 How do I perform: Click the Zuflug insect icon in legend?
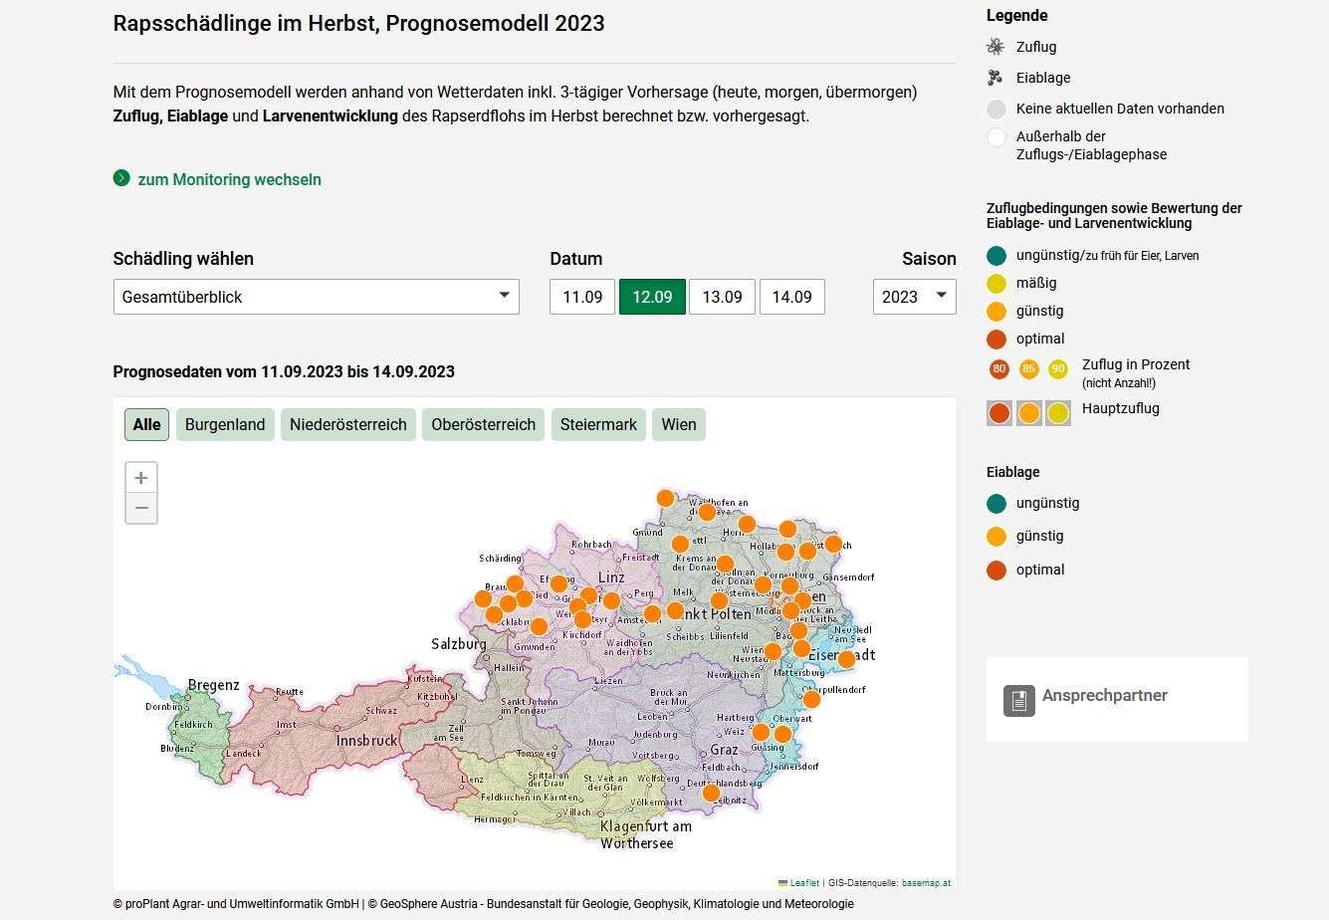coord(996,47)
